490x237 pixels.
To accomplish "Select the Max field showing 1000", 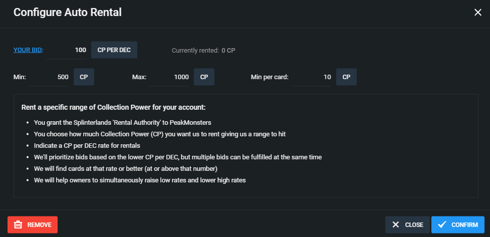I will click(x=169, y=77).
